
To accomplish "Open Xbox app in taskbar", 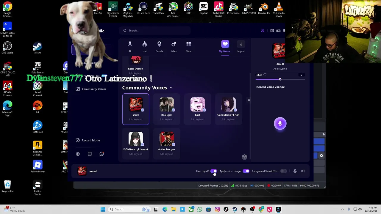I will 191,209.
